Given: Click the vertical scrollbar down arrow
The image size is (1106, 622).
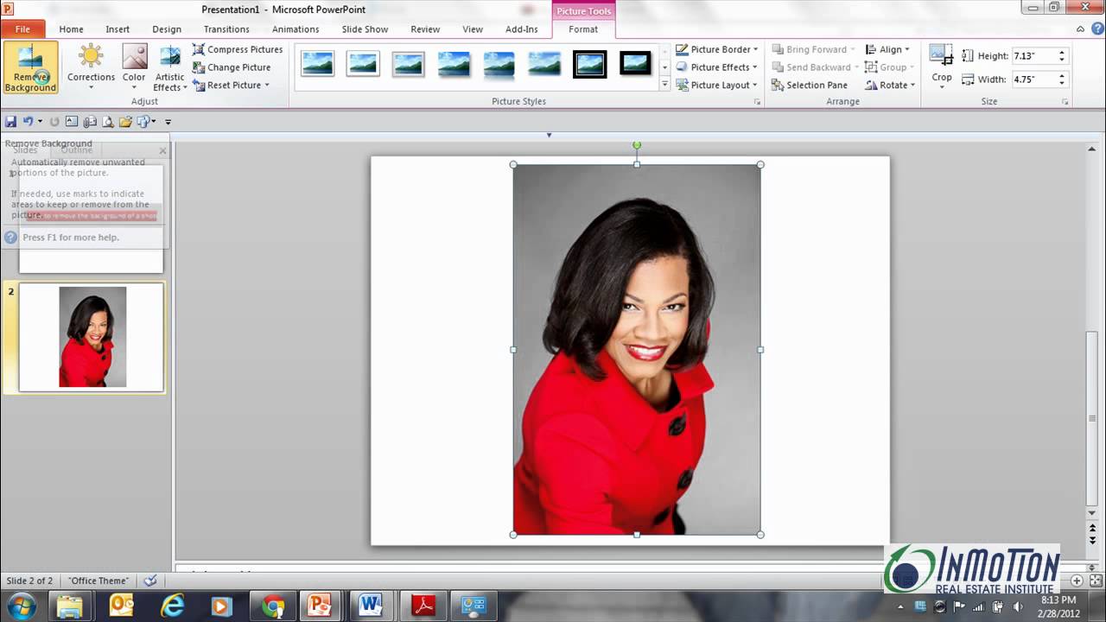Looking at the screenshot, I should click(x=1092, y=513).
